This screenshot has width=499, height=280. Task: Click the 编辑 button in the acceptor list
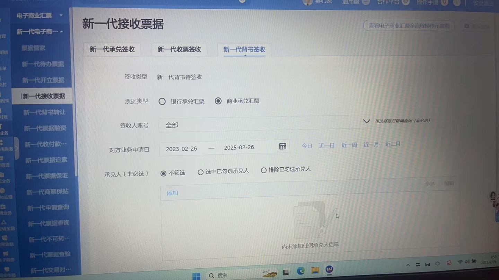point(449,183)
